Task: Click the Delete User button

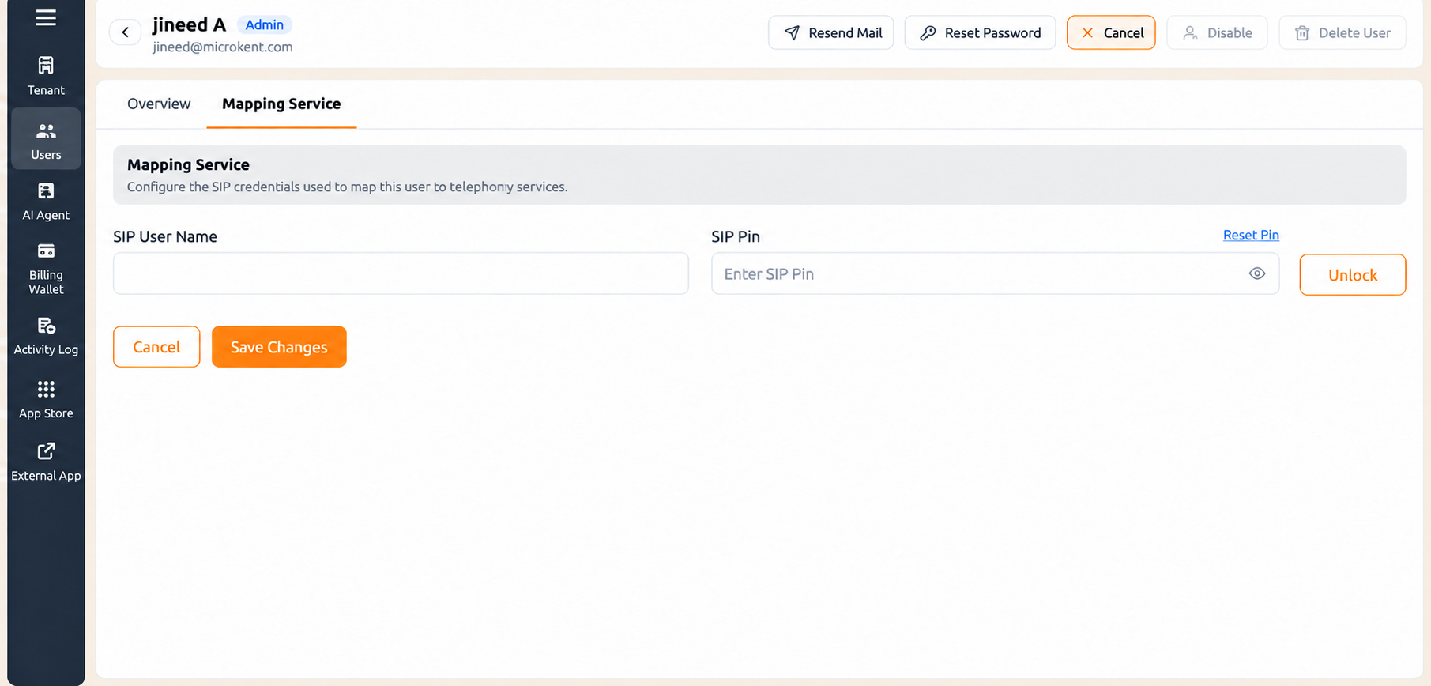Action: pos(1342,32)
